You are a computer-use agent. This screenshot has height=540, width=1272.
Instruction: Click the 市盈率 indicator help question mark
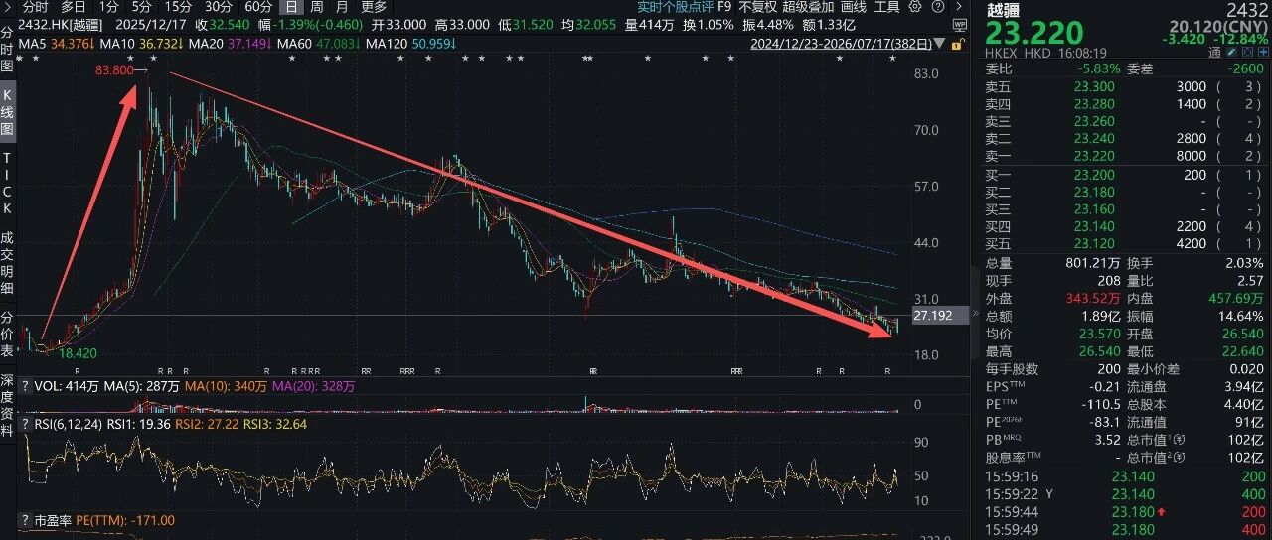(x=24, y=520)
